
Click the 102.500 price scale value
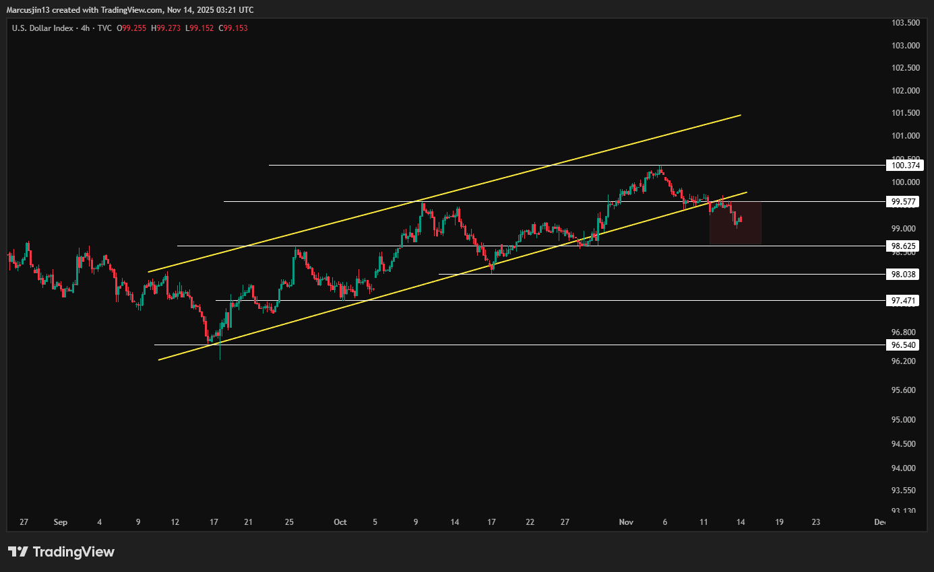pos(905,68)
